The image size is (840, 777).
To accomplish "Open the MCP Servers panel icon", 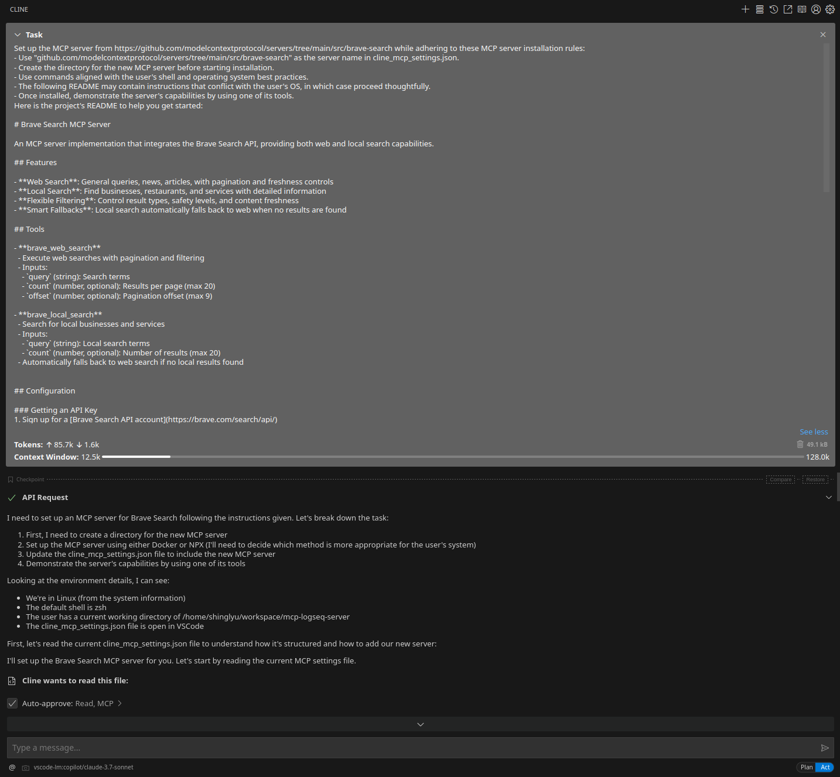I will 759,9.
